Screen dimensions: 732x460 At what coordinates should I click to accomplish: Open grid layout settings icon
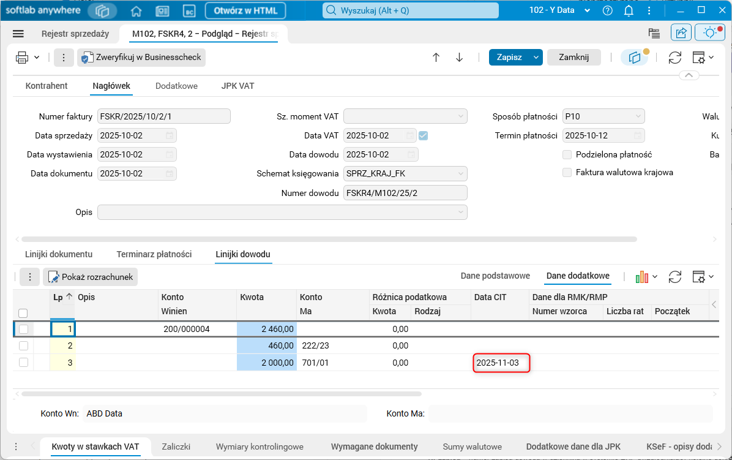(x=699, y=277)
